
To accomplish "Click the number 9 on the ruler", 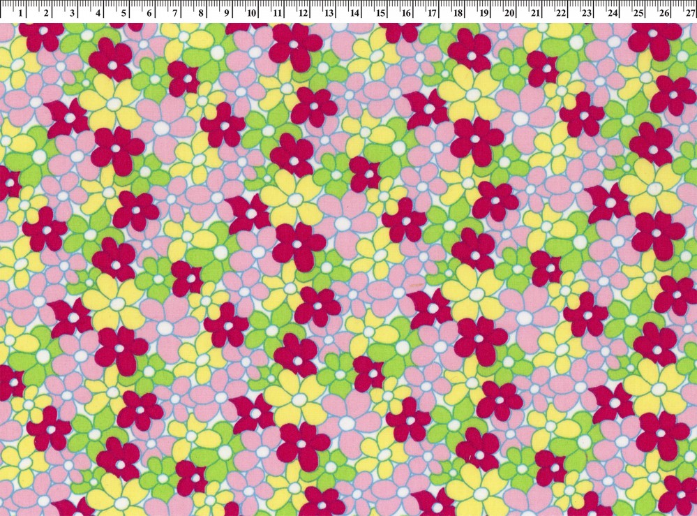I will (x=227, y=13).
